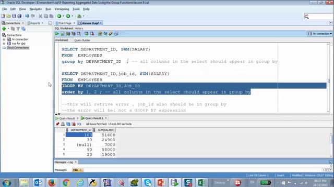Click the Clear eraser icon in worksheet toolbar

[x=111, y=34]
